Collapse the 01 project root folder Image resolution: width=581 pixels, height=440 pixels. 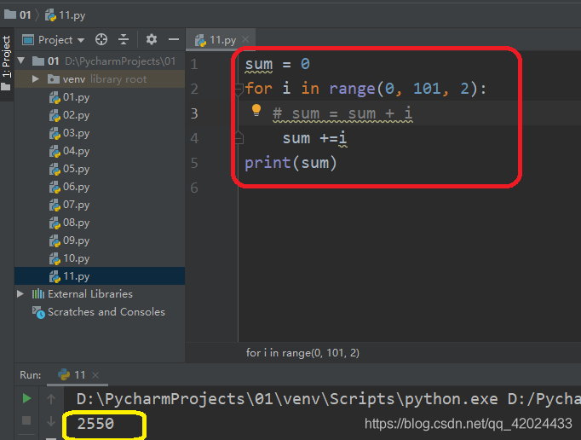pos(20,61)
